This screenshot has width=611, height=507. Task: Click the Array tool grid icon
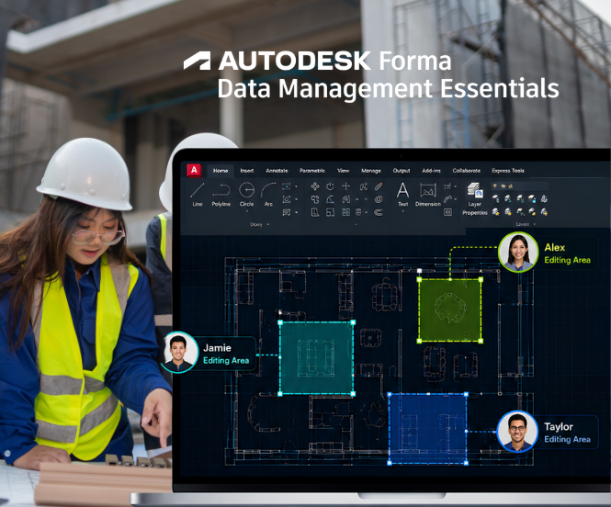(x=346, y=212)
